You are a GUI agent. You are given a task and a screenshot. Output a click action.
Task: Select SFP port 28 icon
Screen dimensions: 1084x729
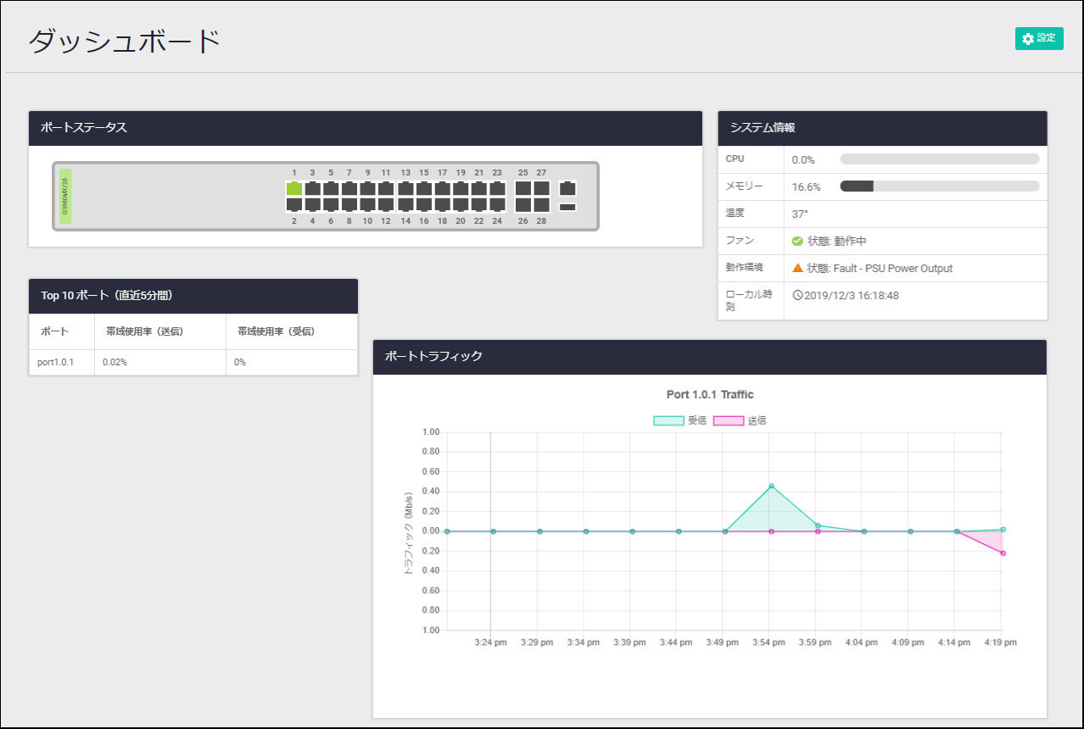[x=541, y=205]
